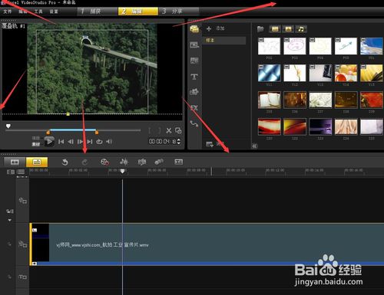This screenshot has width=384, height=295.
Task: Play the clip in the preview player
Action: [x=49, y=142]
